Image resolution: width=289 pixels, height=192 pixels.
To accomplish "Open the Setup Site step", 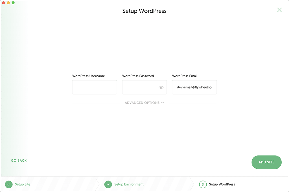I will coord(23,184).
